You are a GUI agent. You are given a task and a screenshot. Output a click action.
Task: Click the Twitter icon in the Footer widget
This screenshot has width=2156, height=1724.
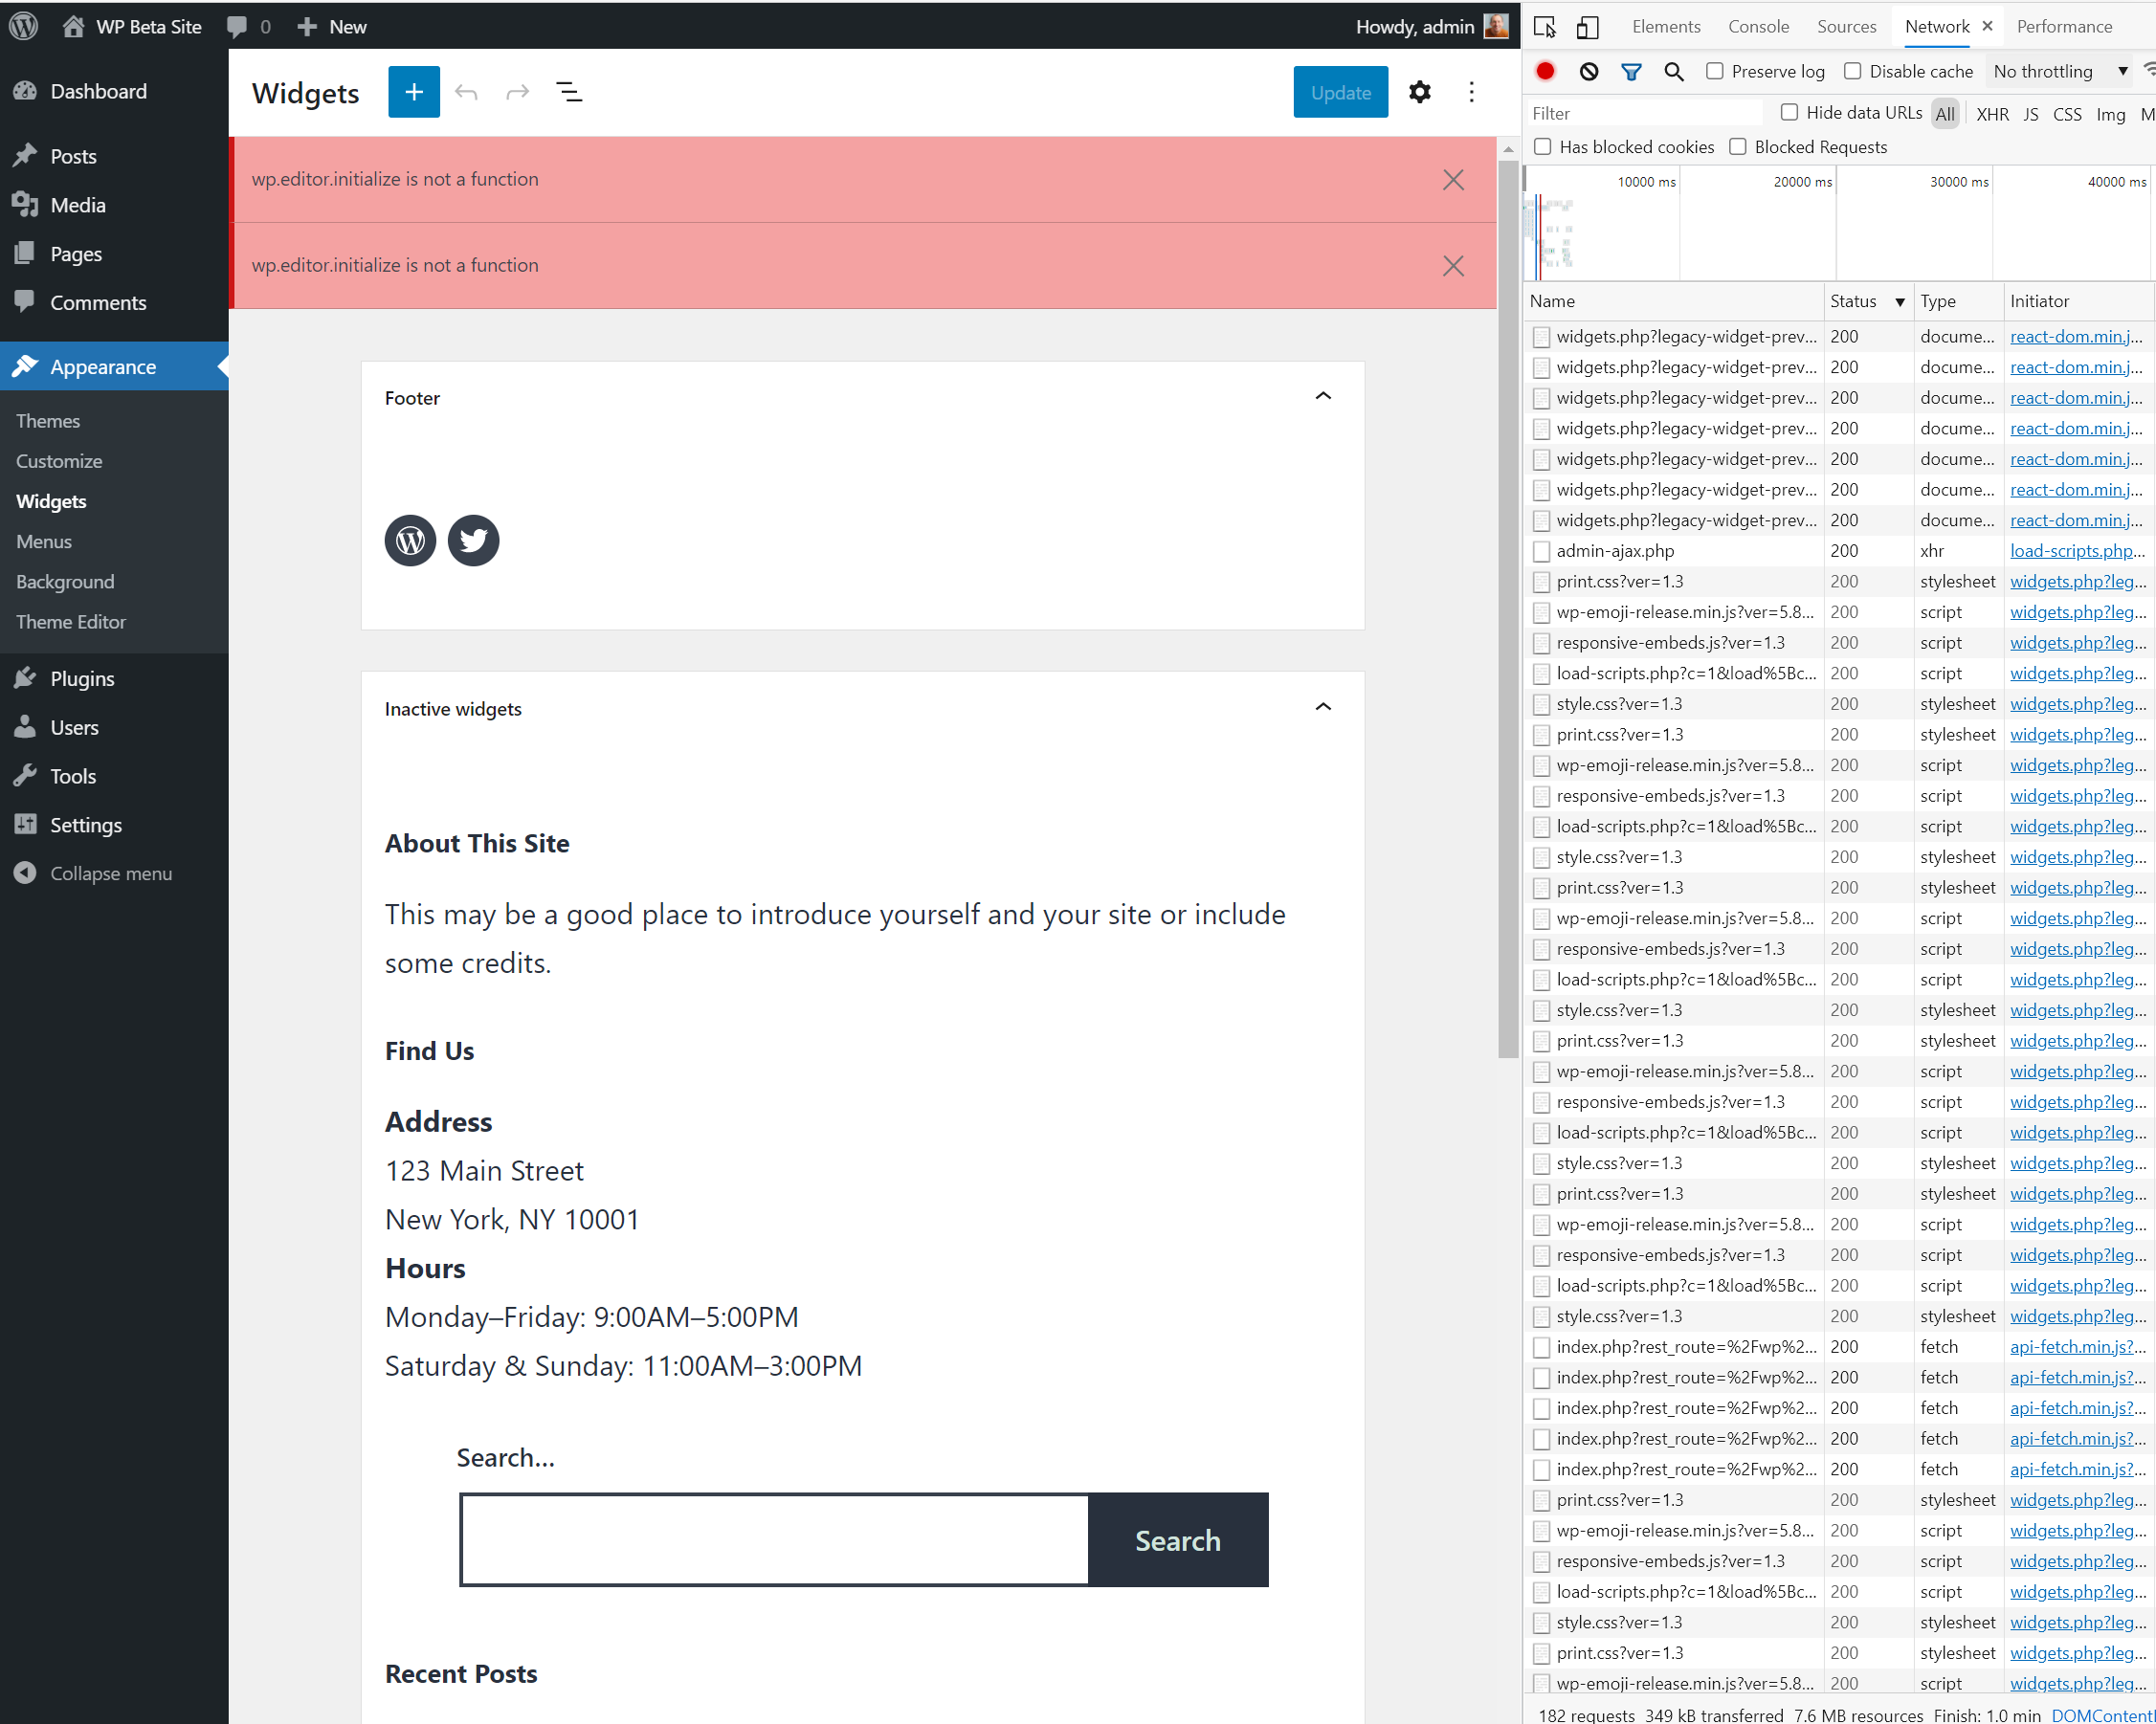473,540
